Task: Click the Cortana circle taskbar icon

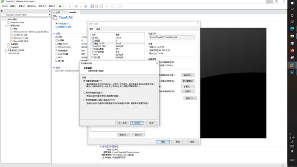Action: pyautogui.click(x=292, y=15)
